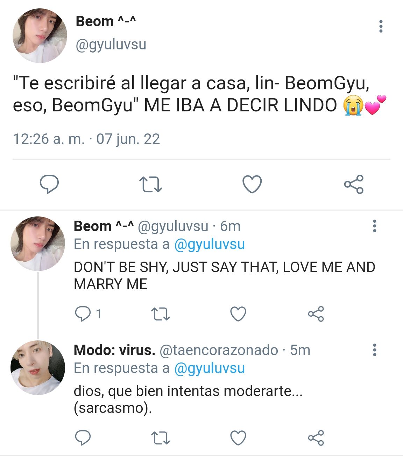Share the main tweet
Image resolution: width=403 pixels, height=456 pixels.
354,184
